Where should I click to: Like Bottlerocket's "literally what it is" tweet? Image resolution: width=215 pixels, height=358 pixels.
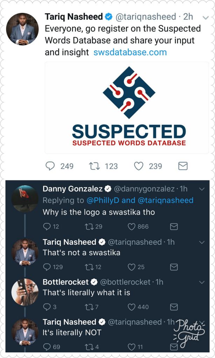coord(131,307)
